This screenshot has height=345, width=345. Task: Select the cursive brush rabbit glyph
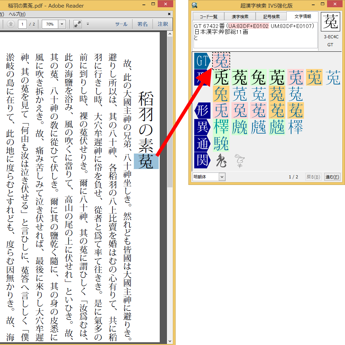click(221, 161)
